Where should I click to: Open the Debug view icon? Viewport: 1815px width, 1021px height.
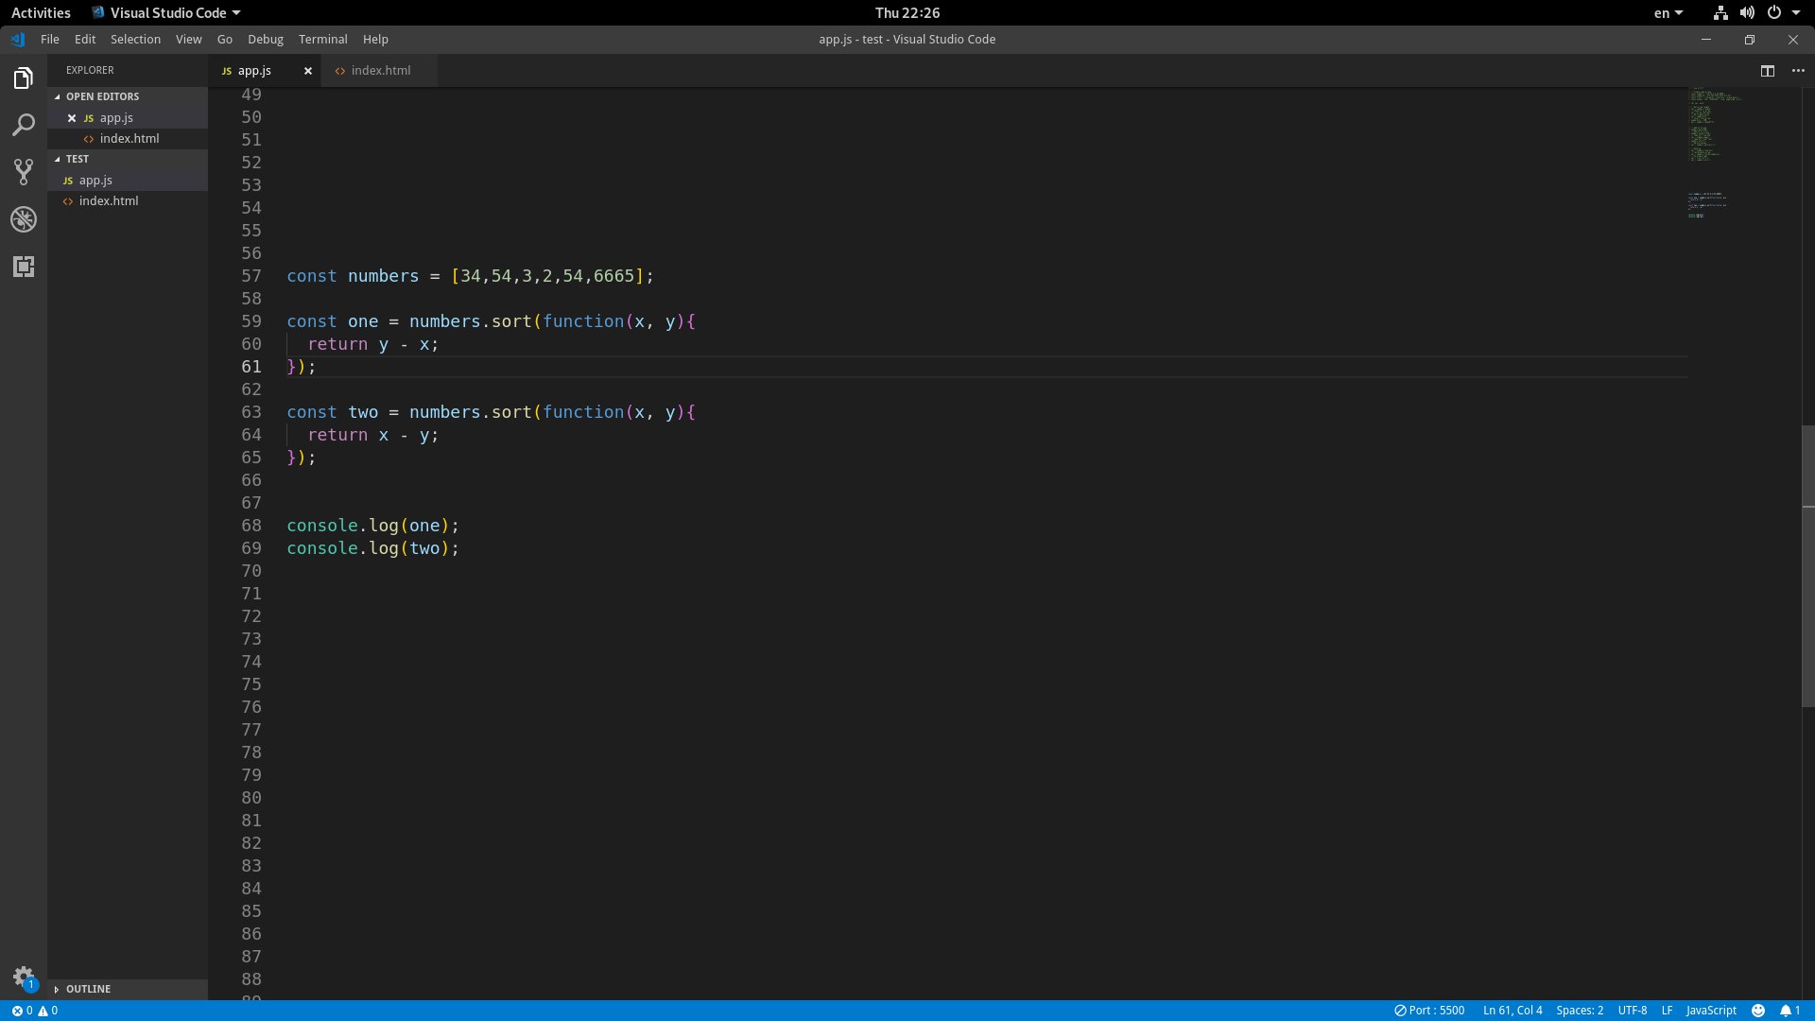(x=24, y=219)
